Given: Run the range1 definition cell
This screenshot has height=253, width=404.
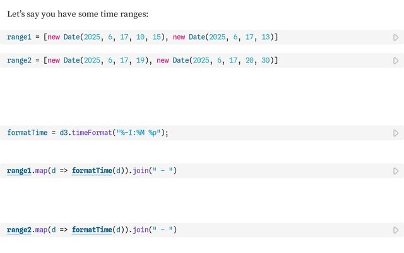Looking at the screenshot, I should [x=396, y=37].
